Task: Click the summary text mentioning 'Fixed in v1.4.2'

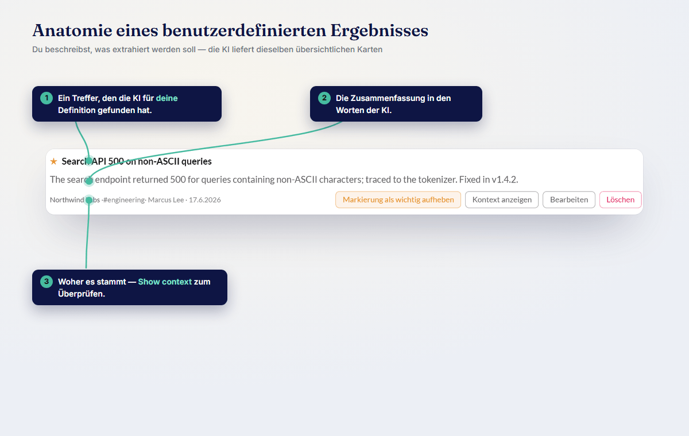Action: point(284,180)
